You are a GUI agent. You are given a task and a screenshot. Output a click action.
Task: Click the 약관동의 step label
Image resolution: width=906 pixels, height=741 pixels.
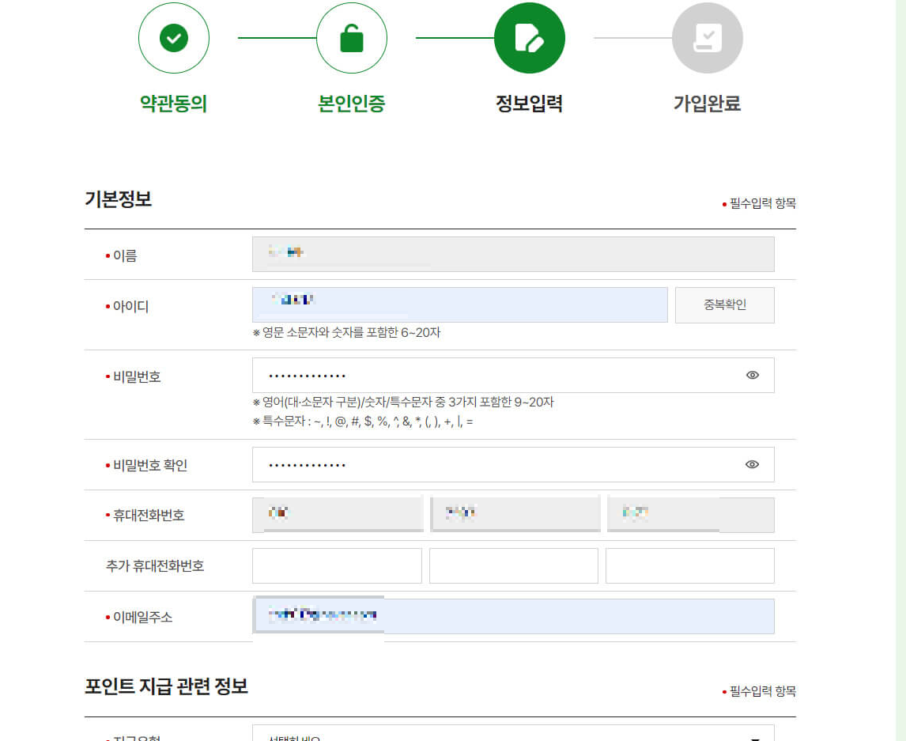coord(174,103)
